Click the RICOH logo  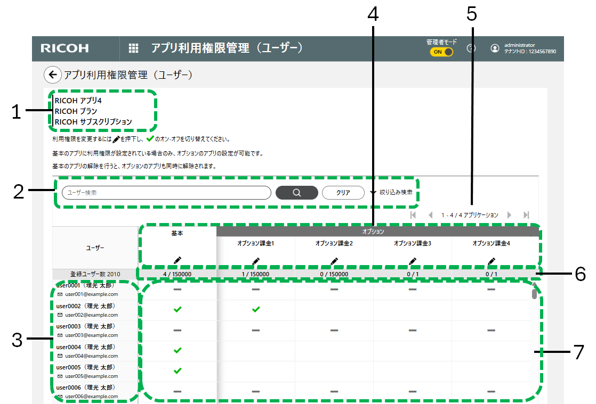[65, 48]
